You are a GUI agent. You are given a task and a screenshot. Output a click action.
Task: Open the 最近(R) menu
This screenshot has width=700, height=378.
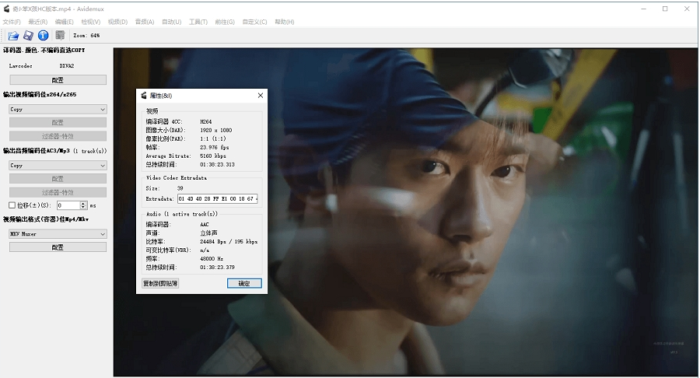tap(38, 22)
